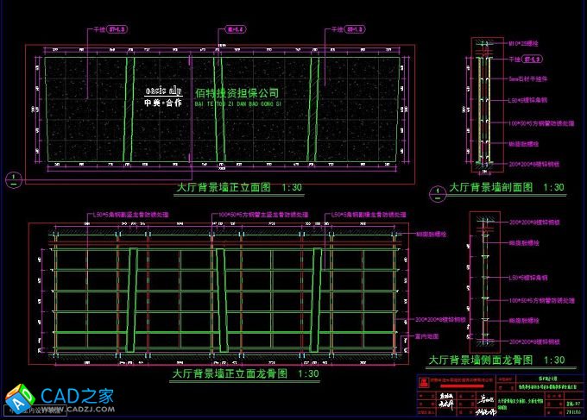Select the 大厅背景墙侧面龙骨图 1:30 title
This screenshot has height=420, width=587.
pyautogui.click(x=496, y=360)
